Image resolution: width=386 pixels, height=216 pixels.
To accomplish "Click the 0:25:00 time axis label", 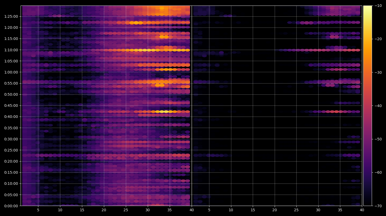I will click(11, 150).
